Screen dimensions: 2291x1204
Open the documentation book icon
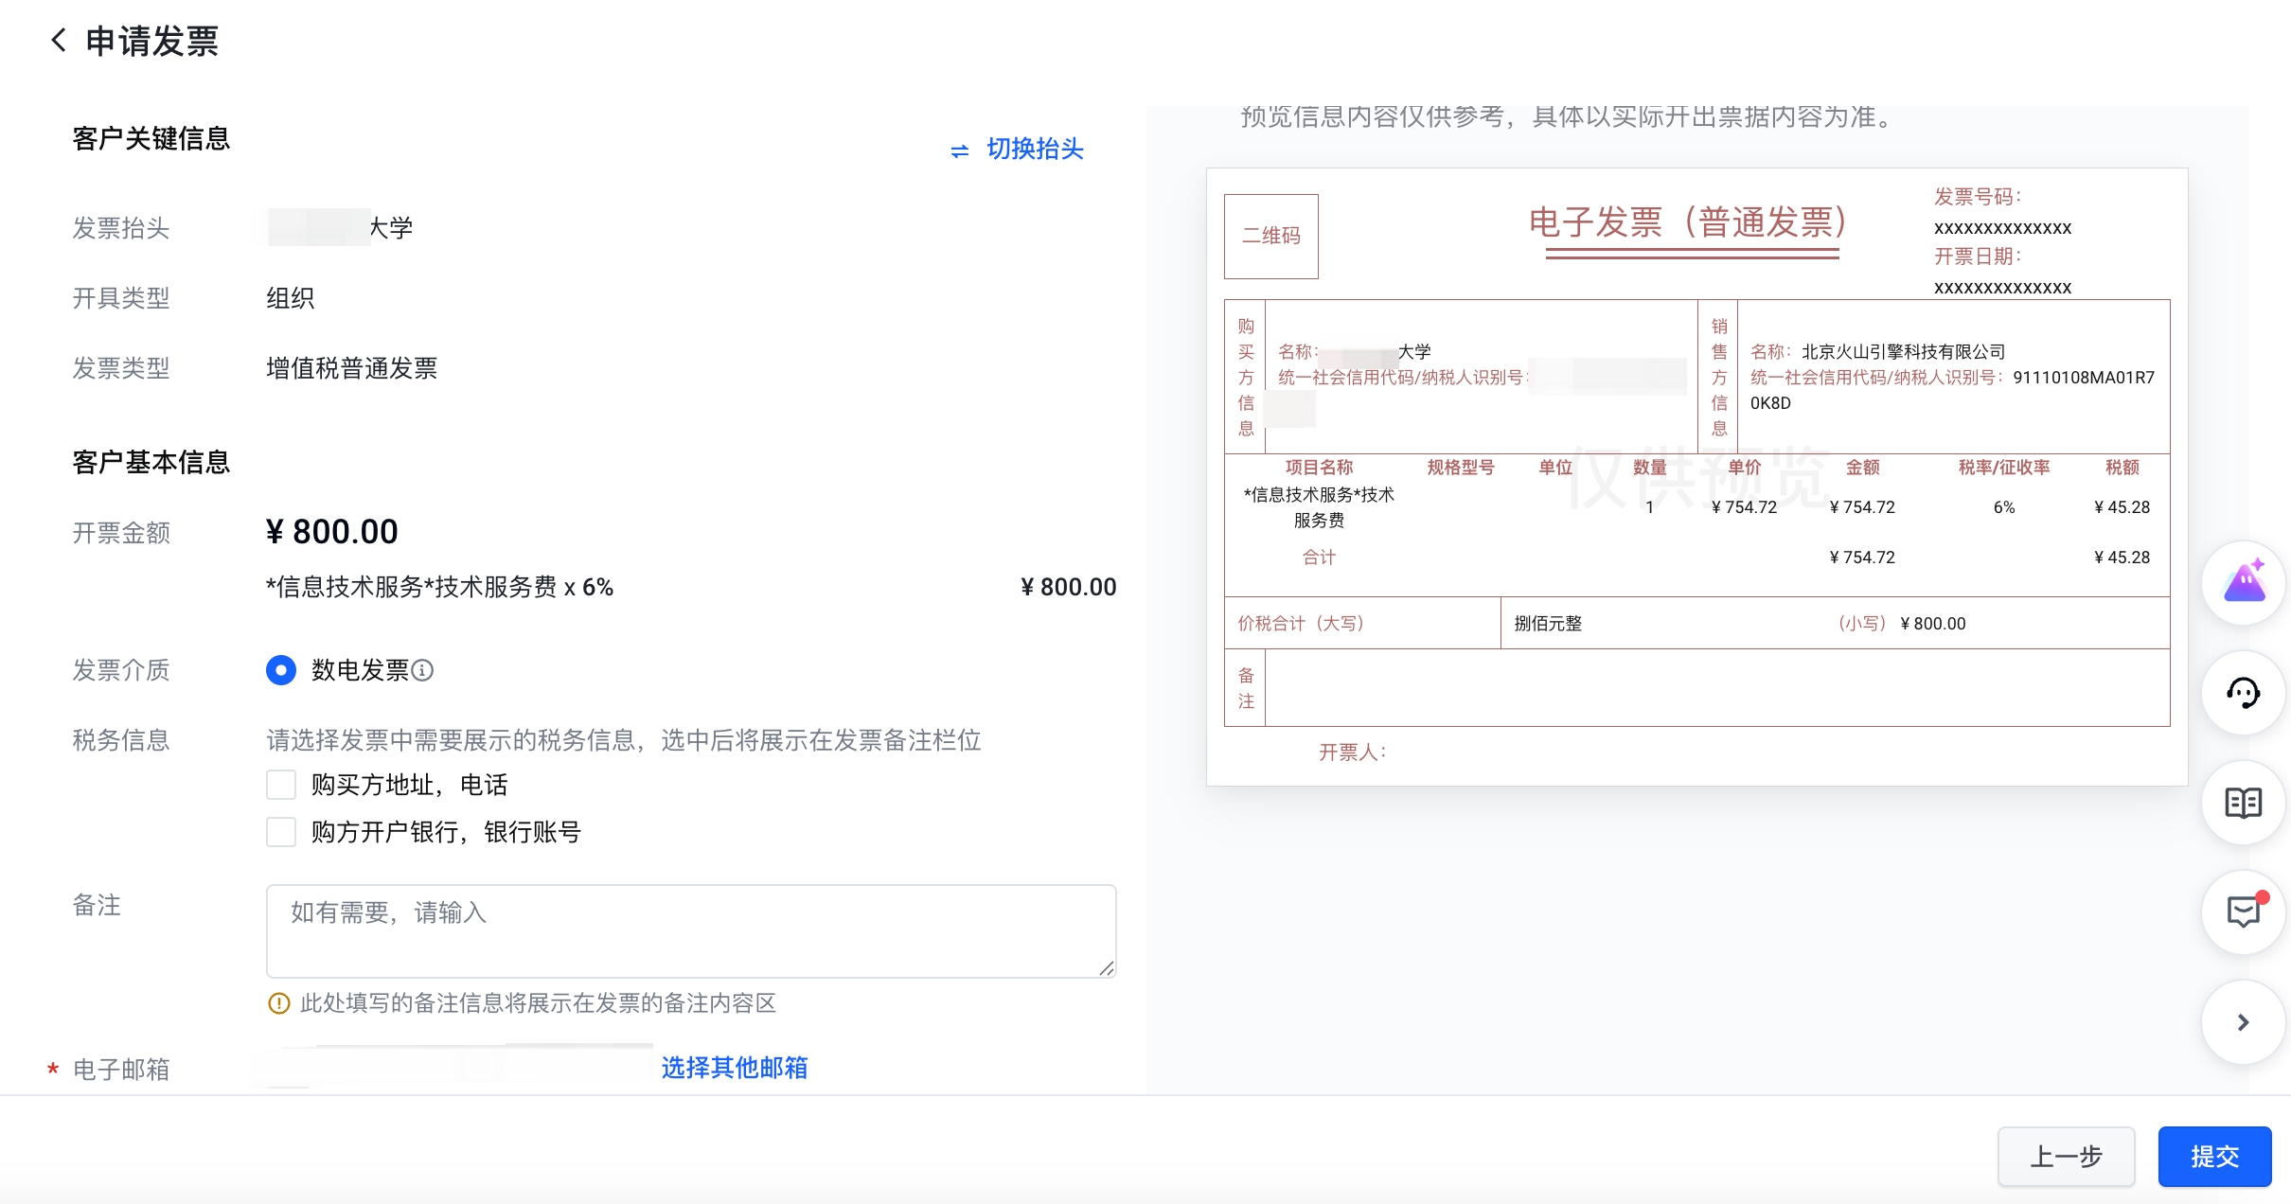pyautogui.click(x=2244, y=803)
